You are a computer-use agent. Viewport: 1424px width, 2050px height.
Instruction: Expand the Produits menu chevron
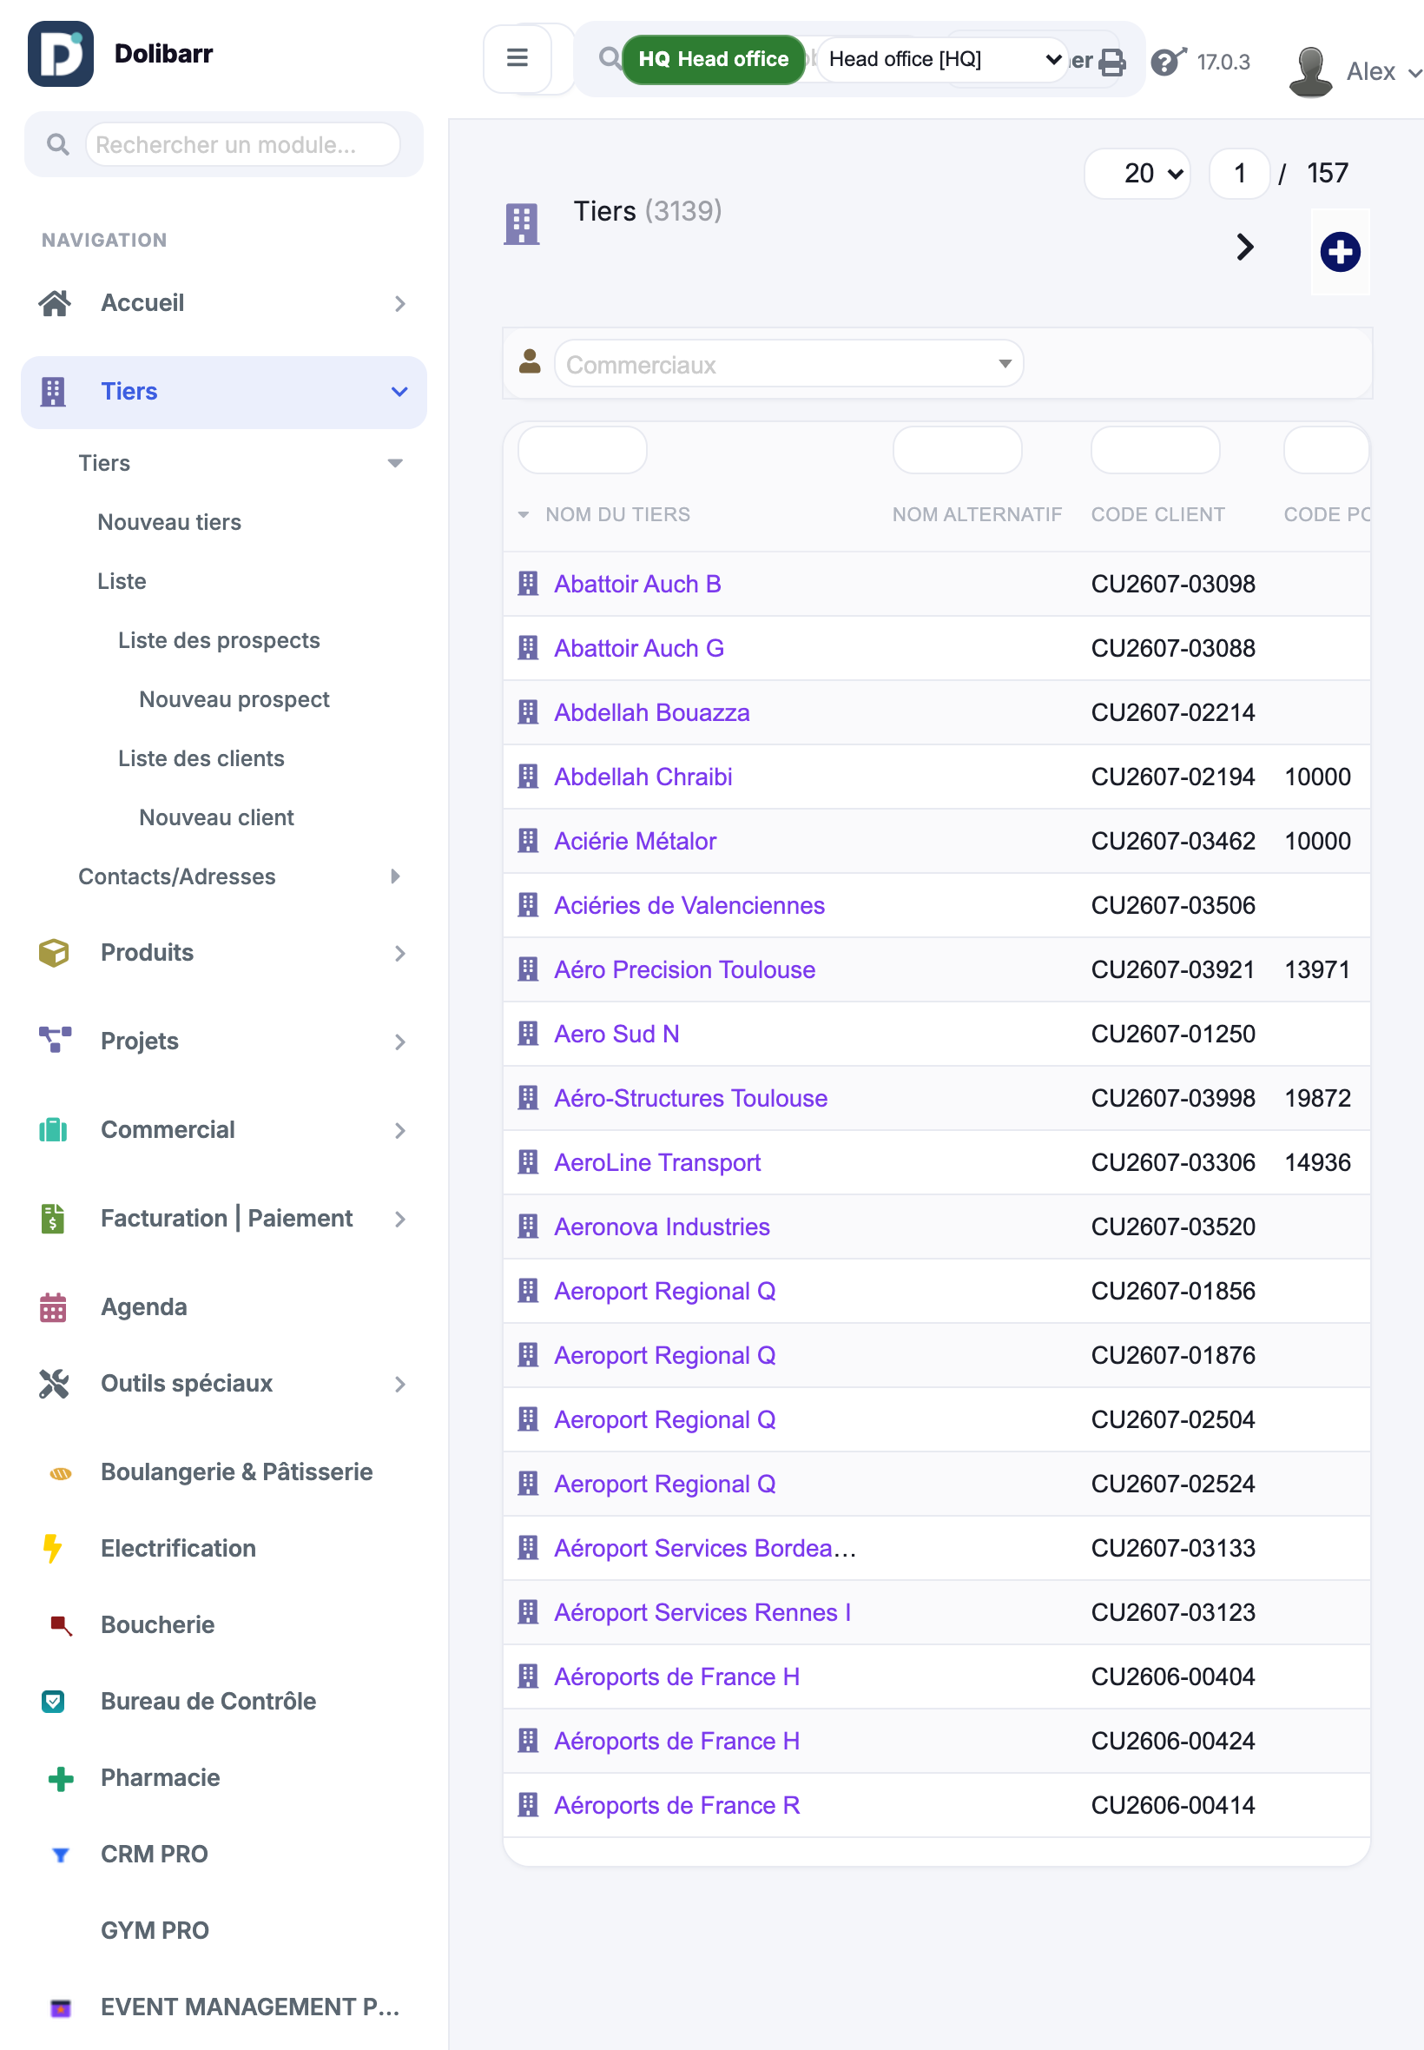399,953
